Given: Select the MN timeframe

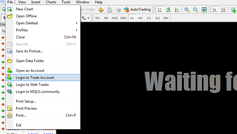Looking at the screenshot, I should click(x=166, y=18).
